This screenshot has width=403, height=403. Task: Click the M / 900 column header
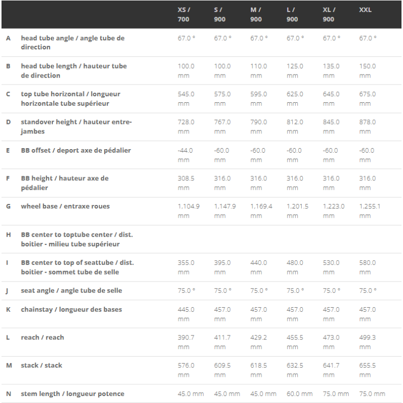[256, 15]
